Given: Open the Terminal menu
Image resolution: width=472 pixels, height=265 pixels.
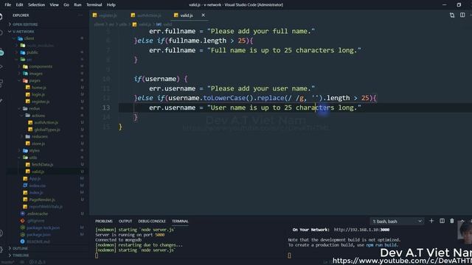Looking at the screenshot, I should 94,5.
